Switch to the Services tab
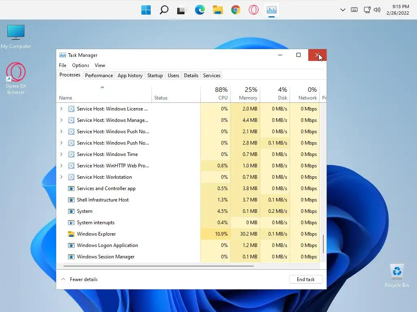Screen dimensions: 417x312 pos(212,75)
